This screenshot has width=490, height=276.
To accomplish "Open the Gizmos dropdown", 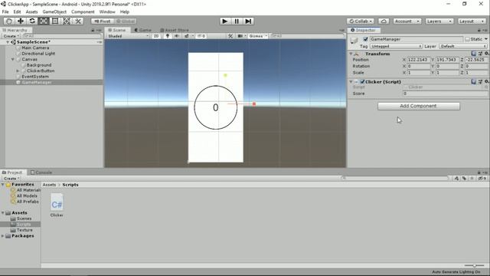I will pos(258,36).
